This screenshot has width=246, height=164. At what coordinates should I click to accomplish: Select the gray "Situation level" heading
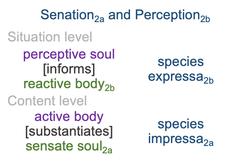point(50,37)
